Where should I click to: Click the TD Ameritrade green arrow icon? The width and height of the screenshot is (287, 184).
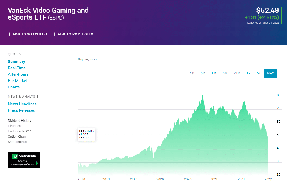tap(37, 163)
